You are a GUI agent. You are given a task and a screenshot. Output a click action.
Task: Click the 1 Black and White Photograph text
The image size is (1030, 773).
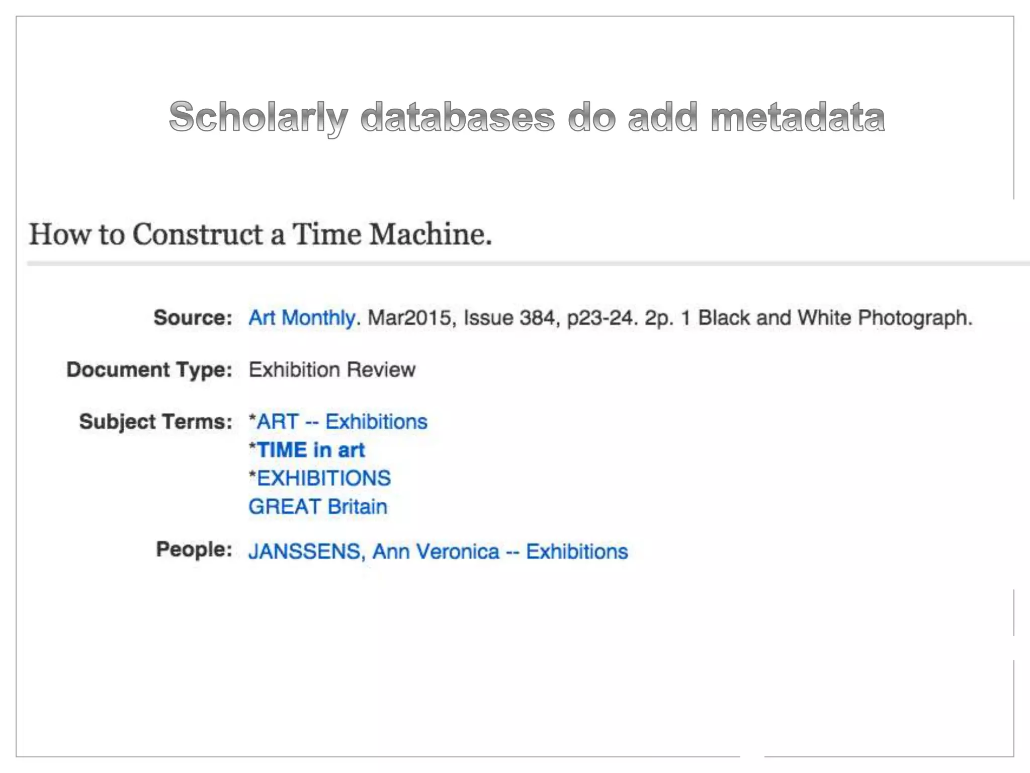[826, 318]
